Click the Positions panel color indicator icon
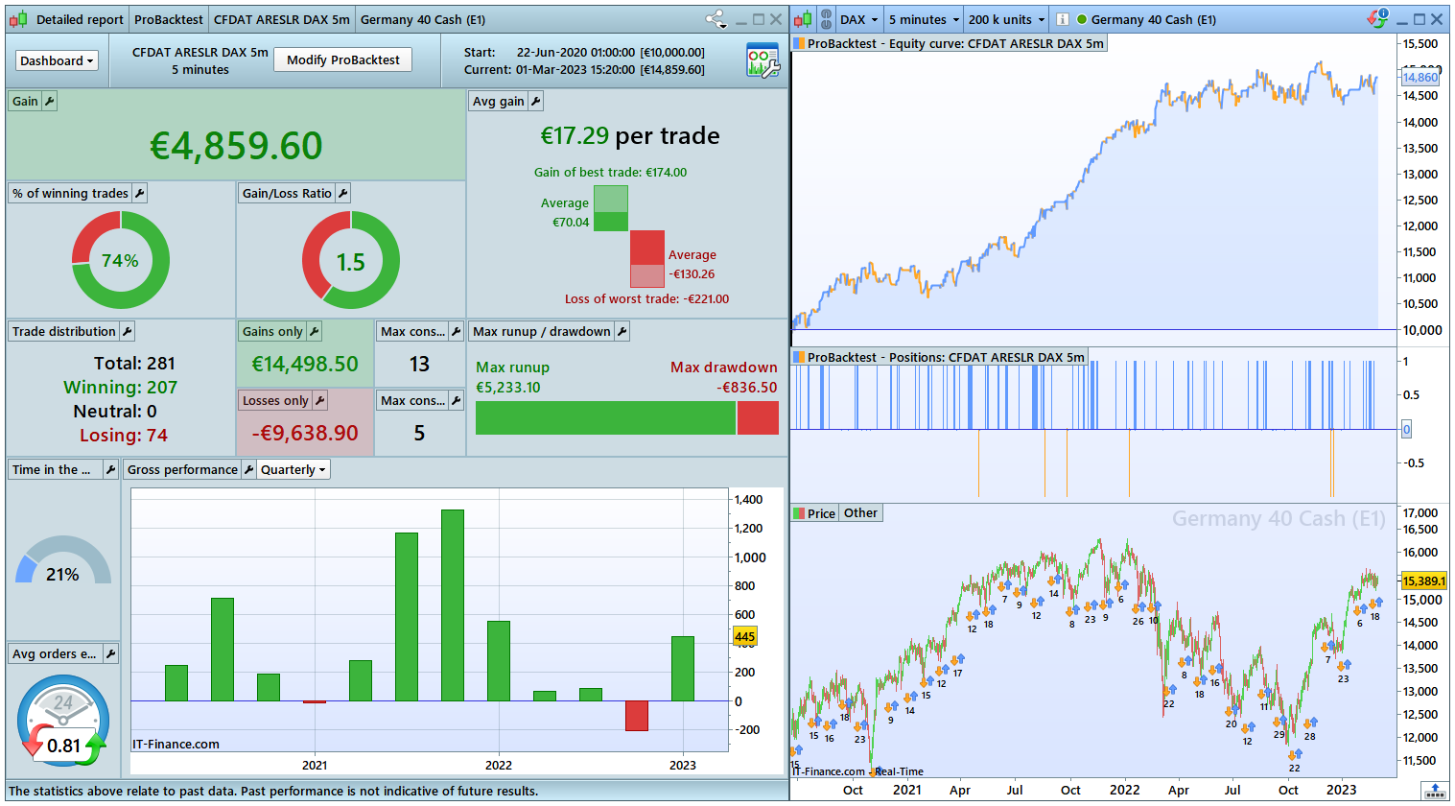 pos(799,357)
